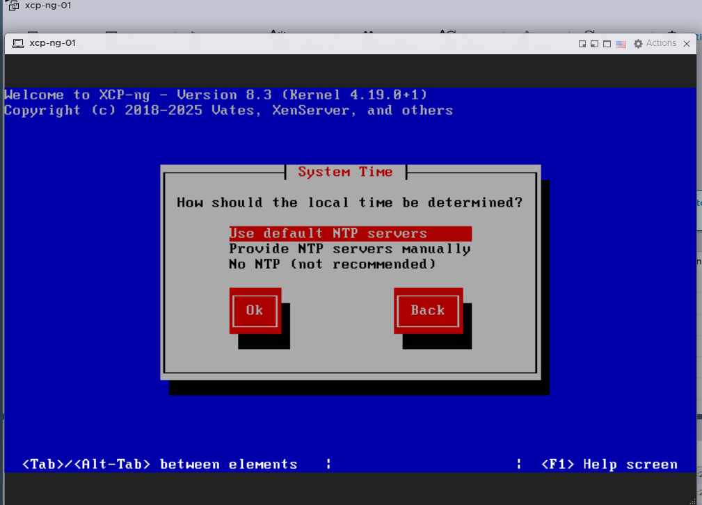This screenshot has height=505, width=702.
Task: Close the xcp-ng-01 console window
Action: pos(687,44)
